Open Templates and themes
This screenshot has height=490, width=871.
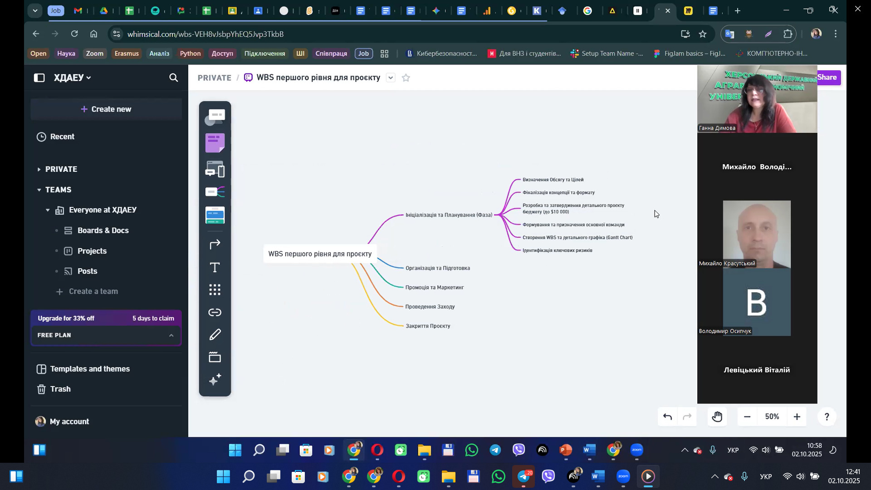[90, 369]
